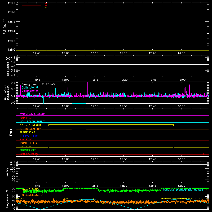Click the 'Energy band: 12-25 keV' annotation
The width and height of the screenshot is (212, 212).
[x=38, y=84]
